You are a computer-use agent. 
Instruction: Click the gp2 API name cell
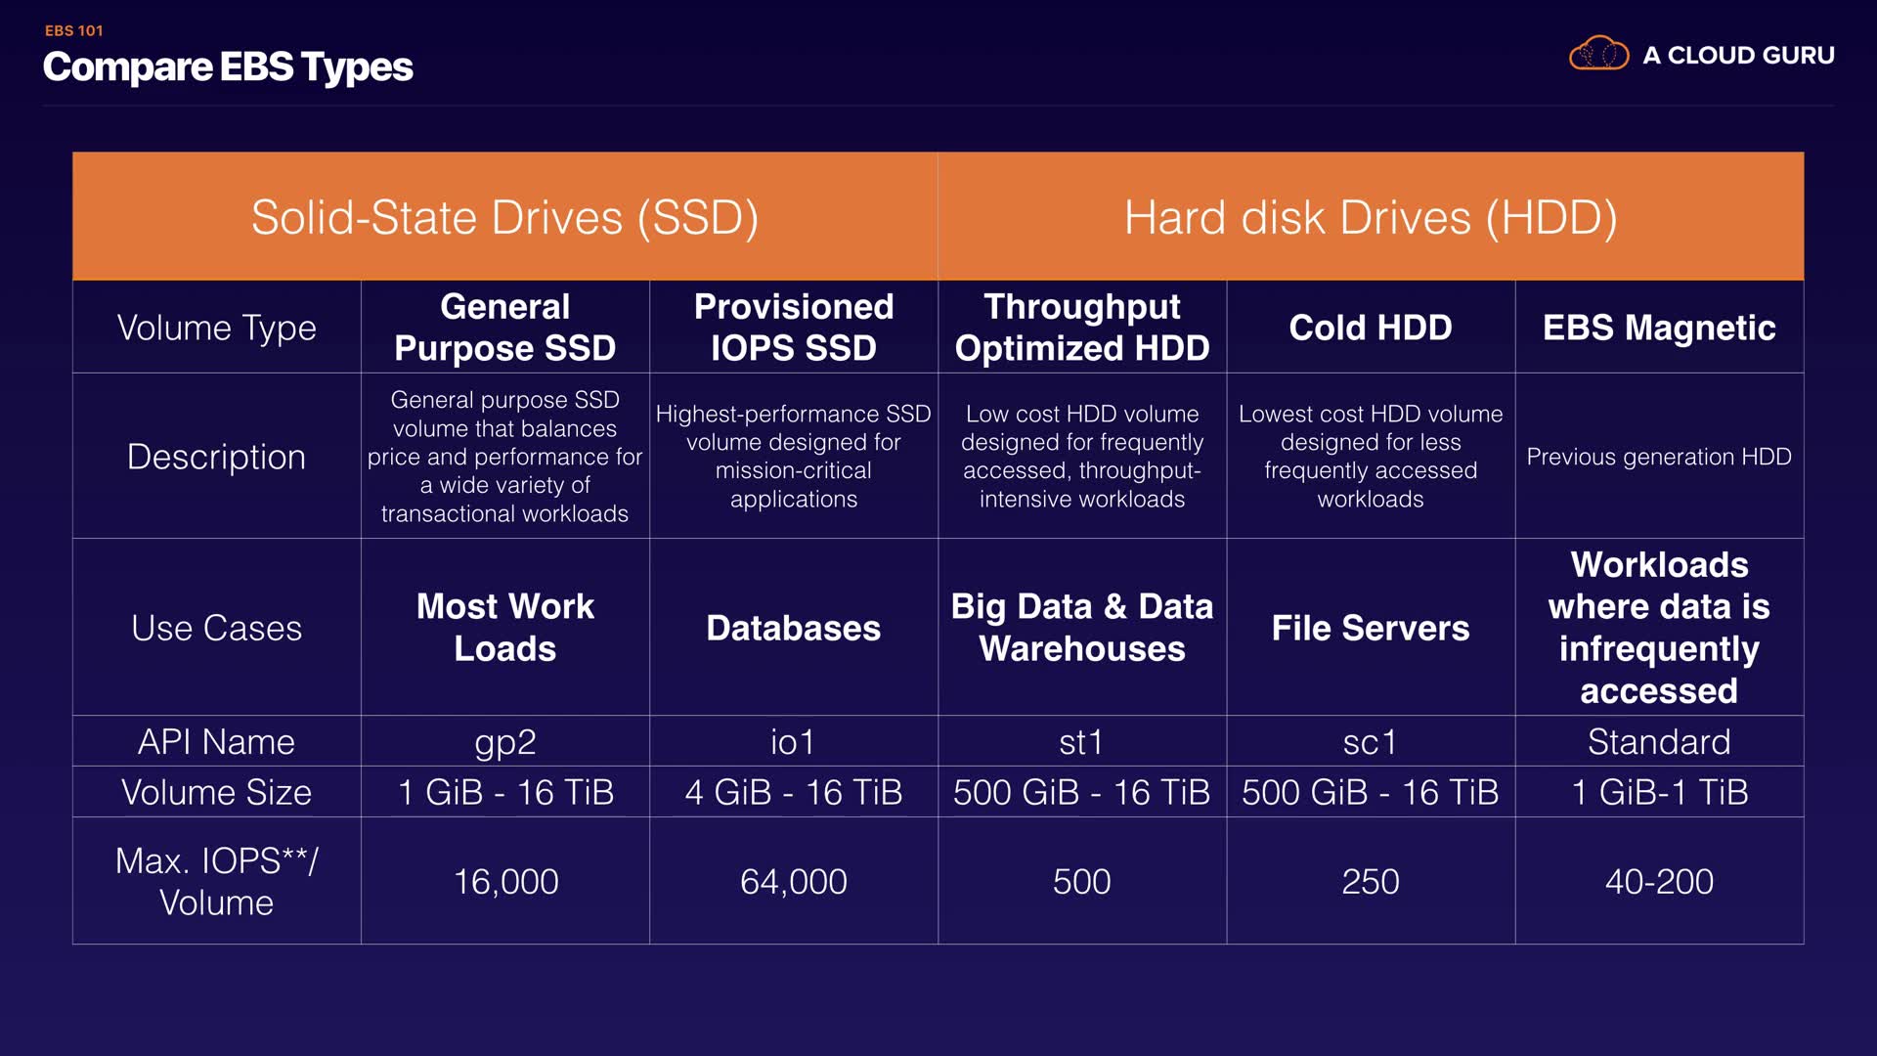(x=504, y=742)
